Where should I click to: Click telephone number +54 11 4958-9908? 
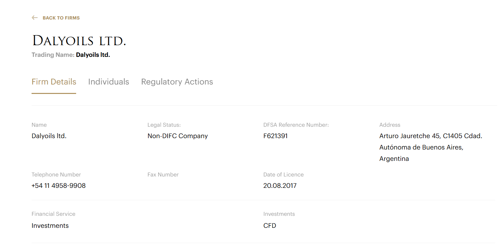(x=59, y=186)
